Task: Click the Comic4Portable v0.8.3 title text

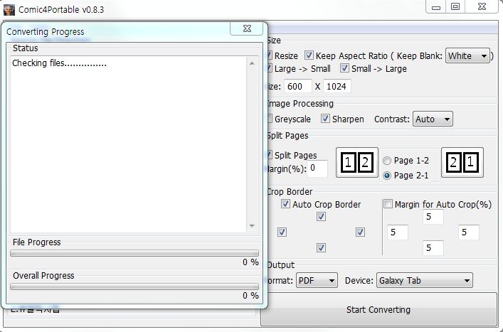Action: (61, 10)
